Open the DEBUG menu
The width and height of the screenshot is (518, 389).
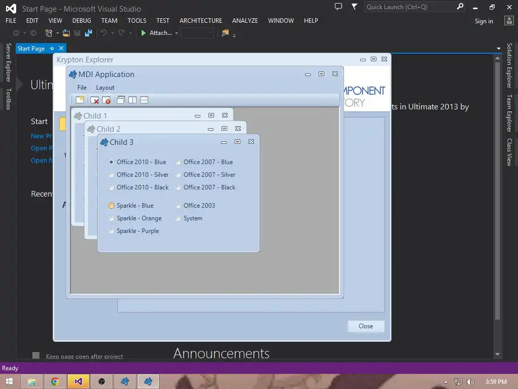(81, 20)
